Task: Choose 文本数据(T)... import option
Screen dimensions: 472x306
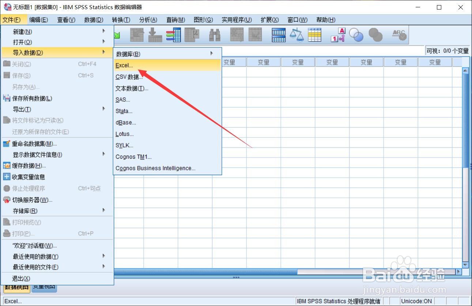Action: 167,88
